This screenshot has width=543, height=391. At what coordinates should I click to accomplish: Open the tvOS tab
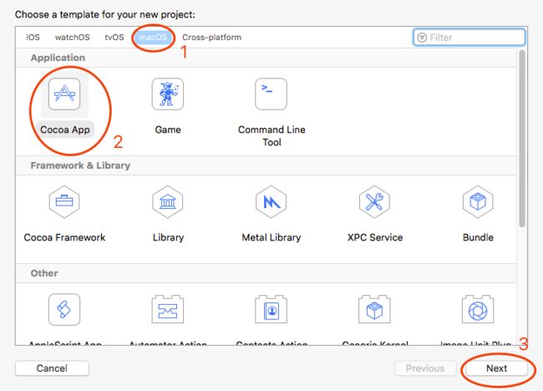click(x=114, y=38)
